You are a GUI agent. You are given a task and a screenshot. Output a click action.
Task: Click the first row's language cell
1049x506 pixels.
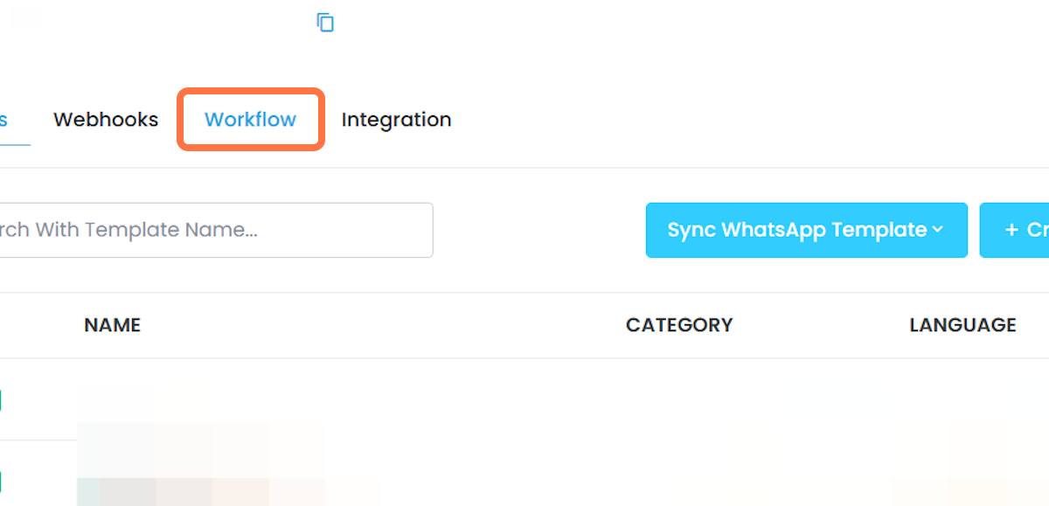click(962, 401)
